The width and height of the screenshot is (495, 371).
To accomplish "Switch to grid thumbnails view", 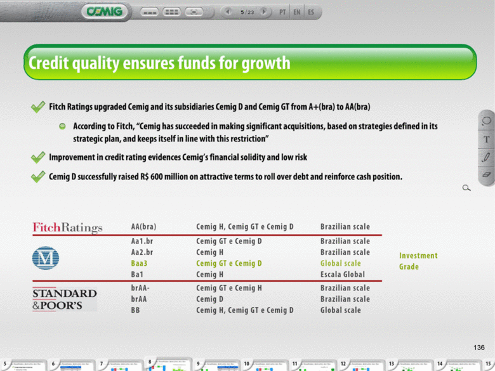I will 171,12.
